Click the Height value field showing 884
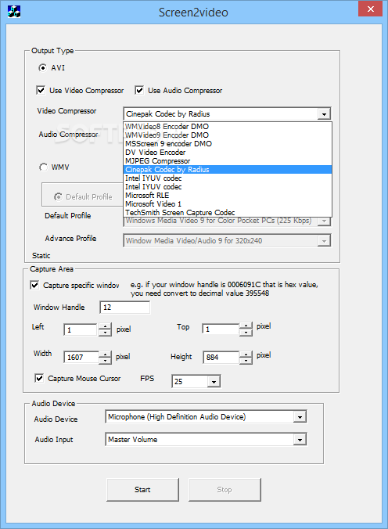Screen dimensions: 388x529 221,357
